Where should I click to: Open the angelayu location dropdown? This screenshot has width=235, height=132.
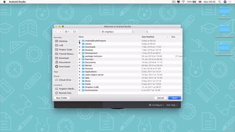click(117, 32)
